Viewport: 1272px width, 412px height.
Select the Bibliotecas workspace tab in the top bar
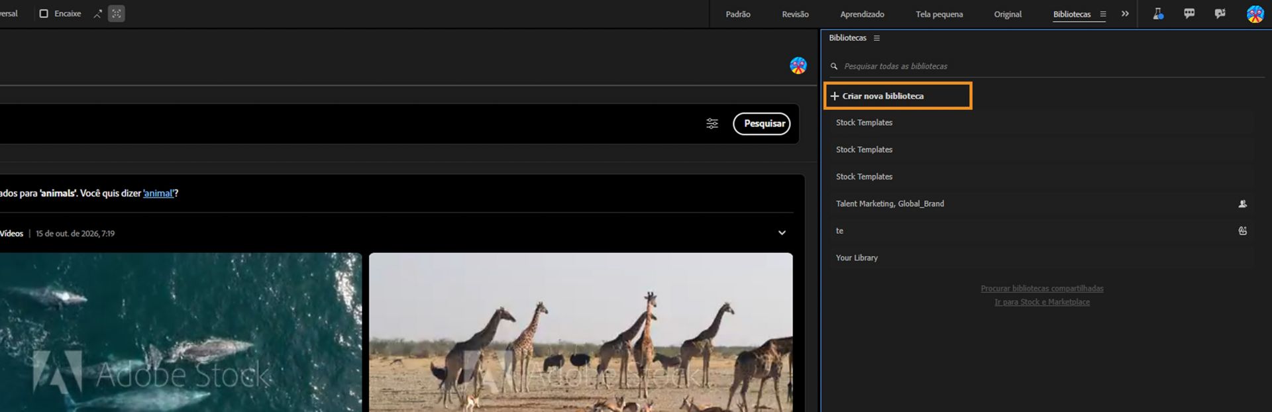(x=1072, y=14)
